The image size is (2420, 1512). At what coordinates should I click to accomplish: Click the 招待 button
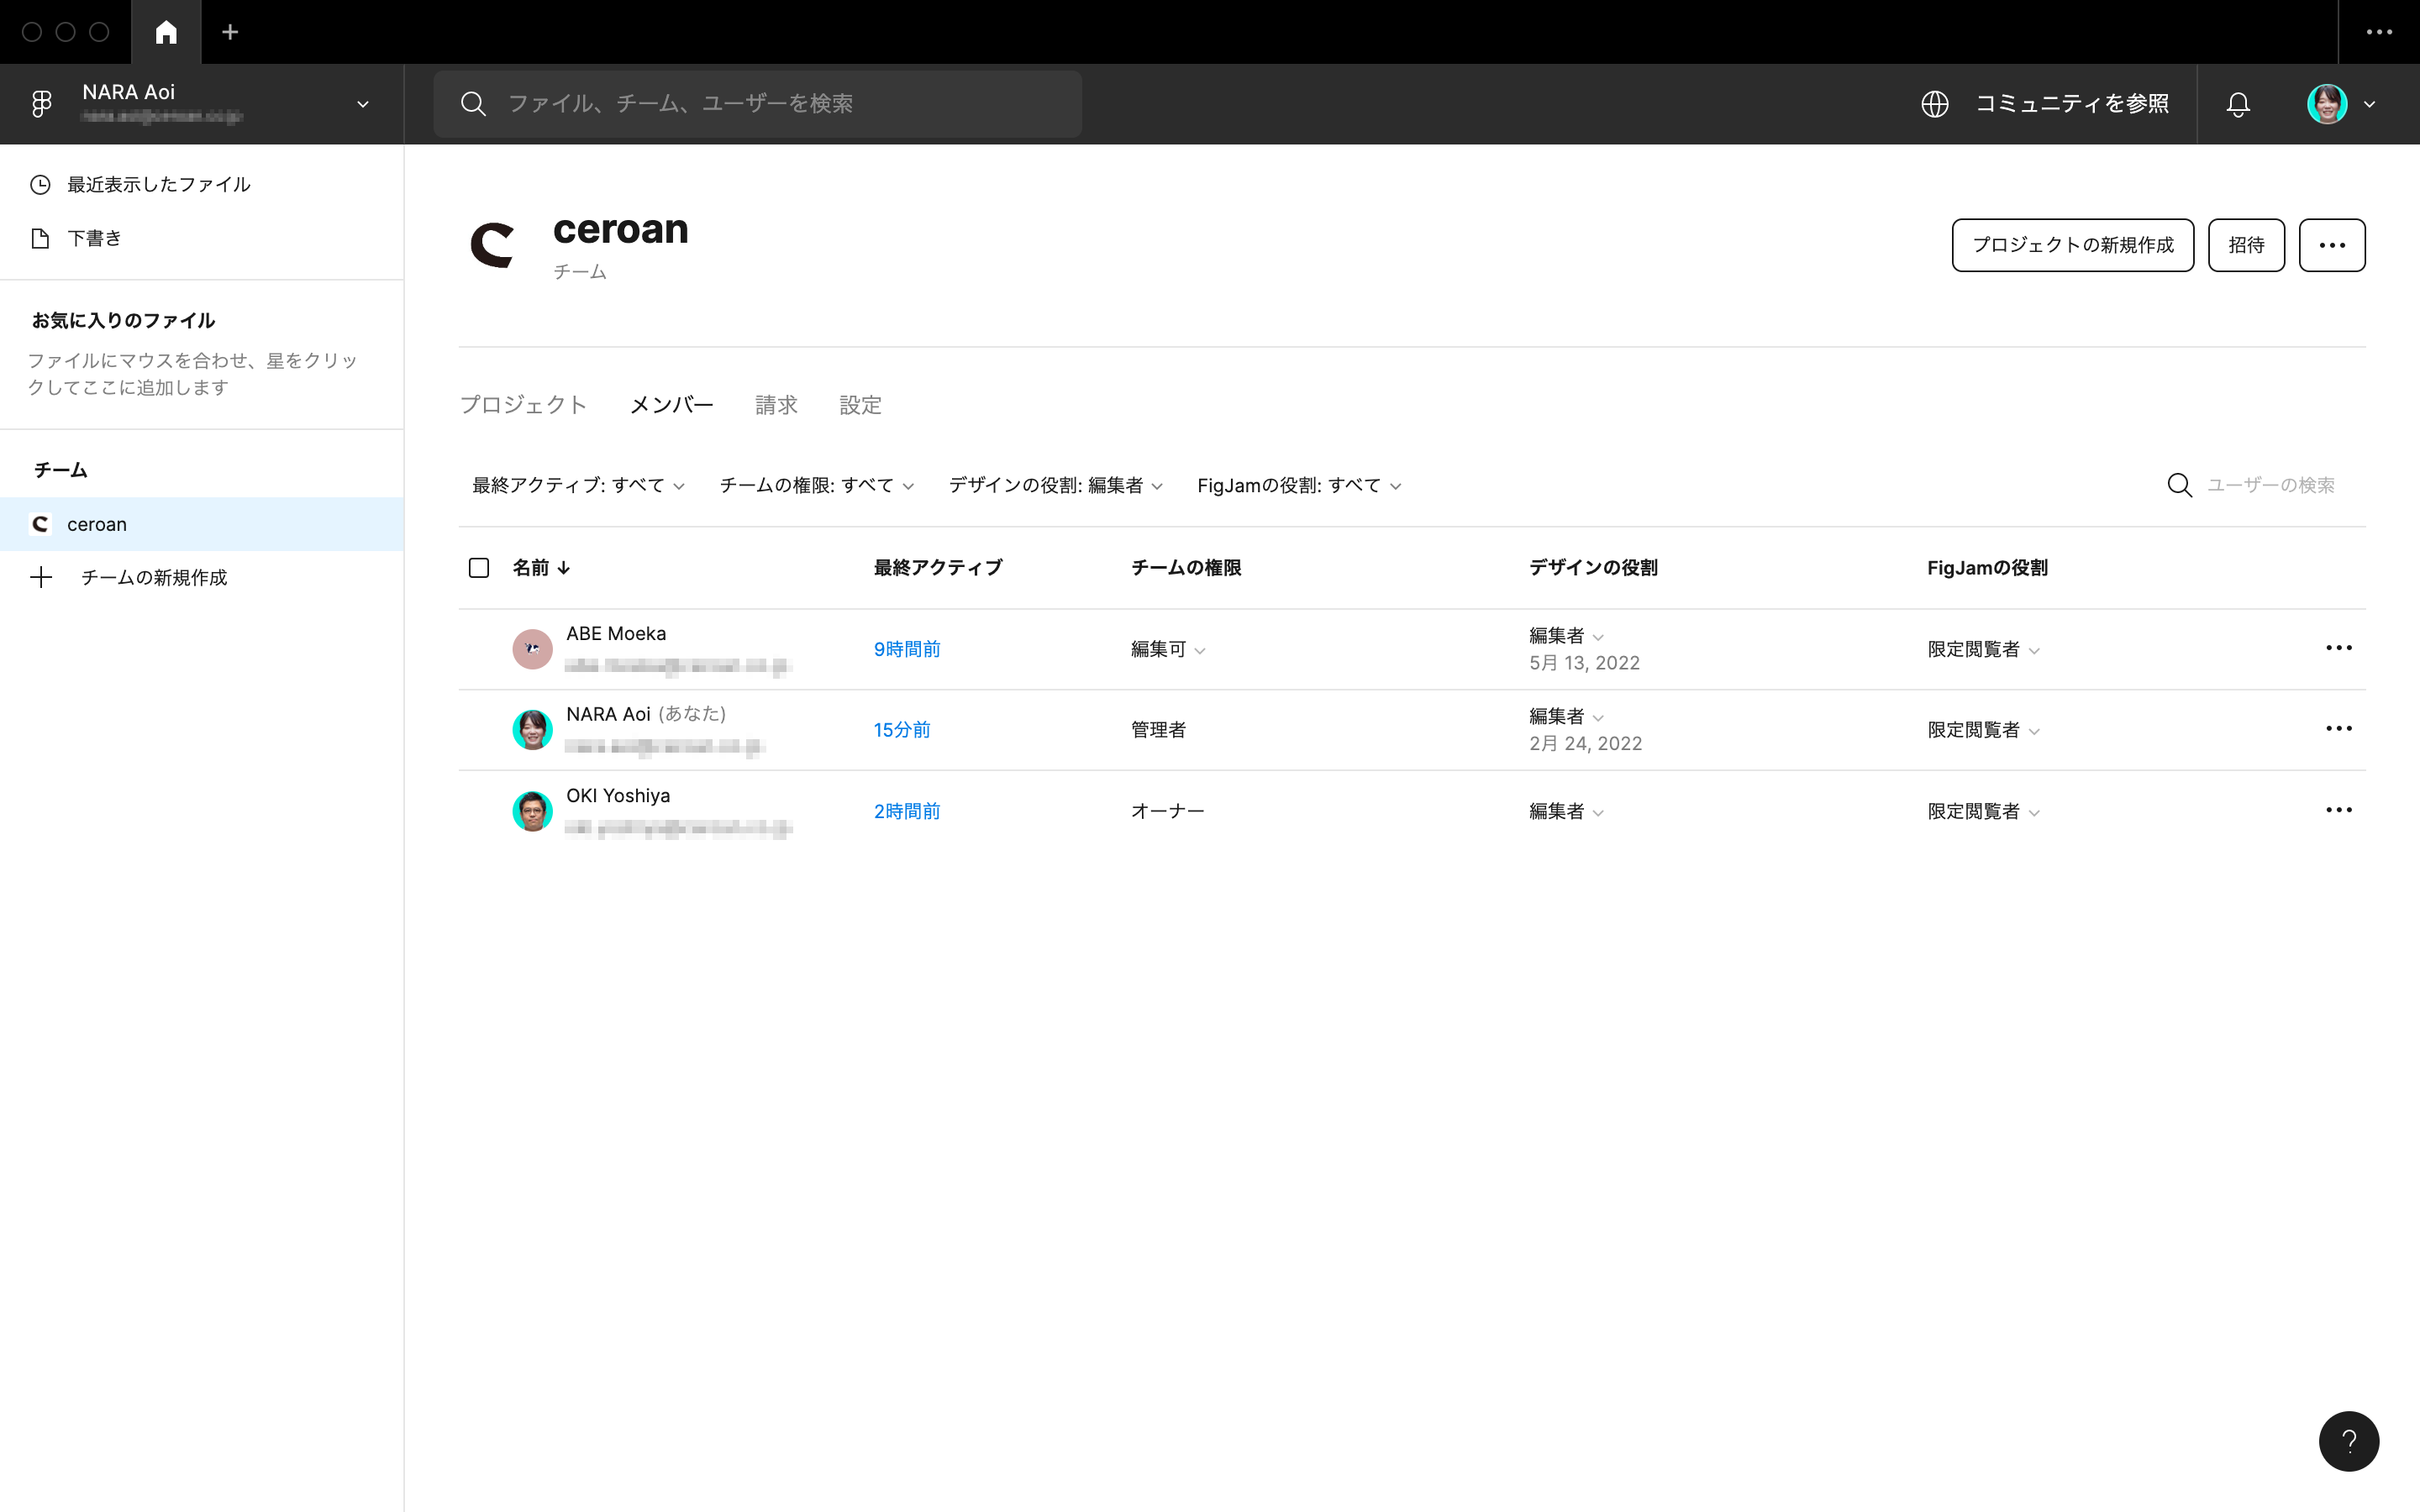[x=2246, y=245]
